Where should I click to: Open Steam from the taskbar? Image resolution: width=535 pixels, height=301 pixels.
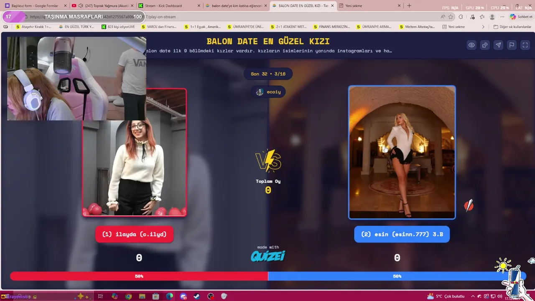click(x=197, y=296)
